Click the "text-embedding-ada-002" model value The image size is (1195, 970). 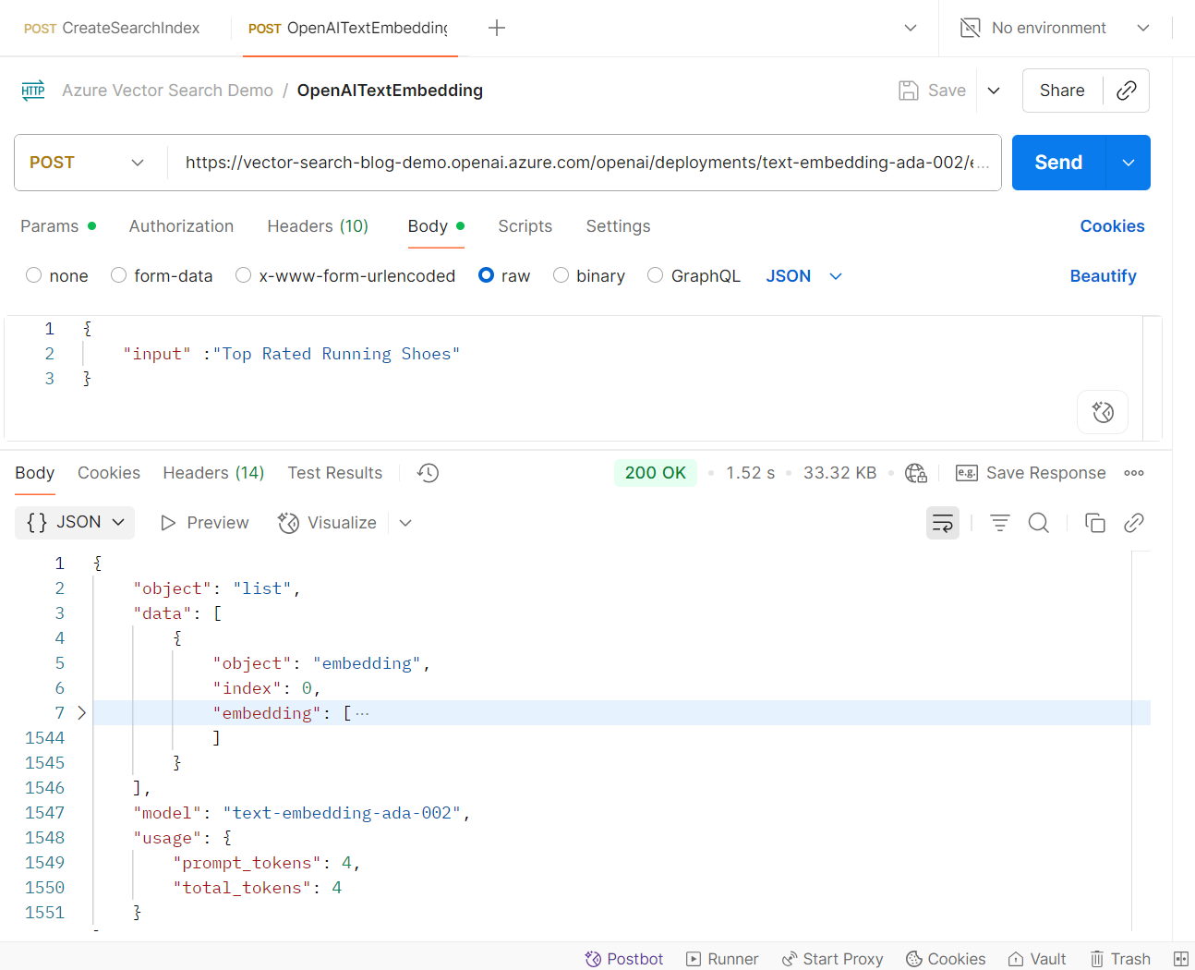342,813
